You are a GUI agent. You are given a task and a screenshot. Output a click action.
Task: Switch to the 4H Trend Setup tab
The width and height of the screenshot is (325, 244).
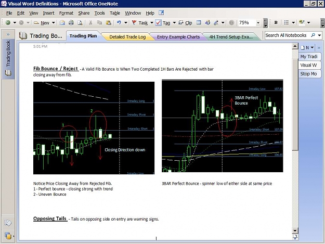coord(231,37)
